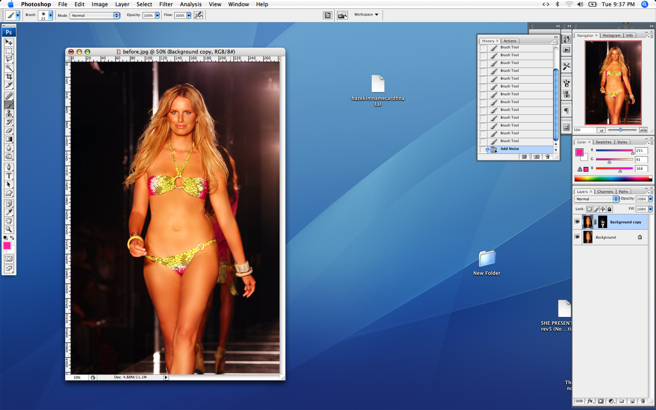The height and width of the screenshot is (410, 656).
Task: Select the Magic Wand tool
Action: click(x=9, y=68)
